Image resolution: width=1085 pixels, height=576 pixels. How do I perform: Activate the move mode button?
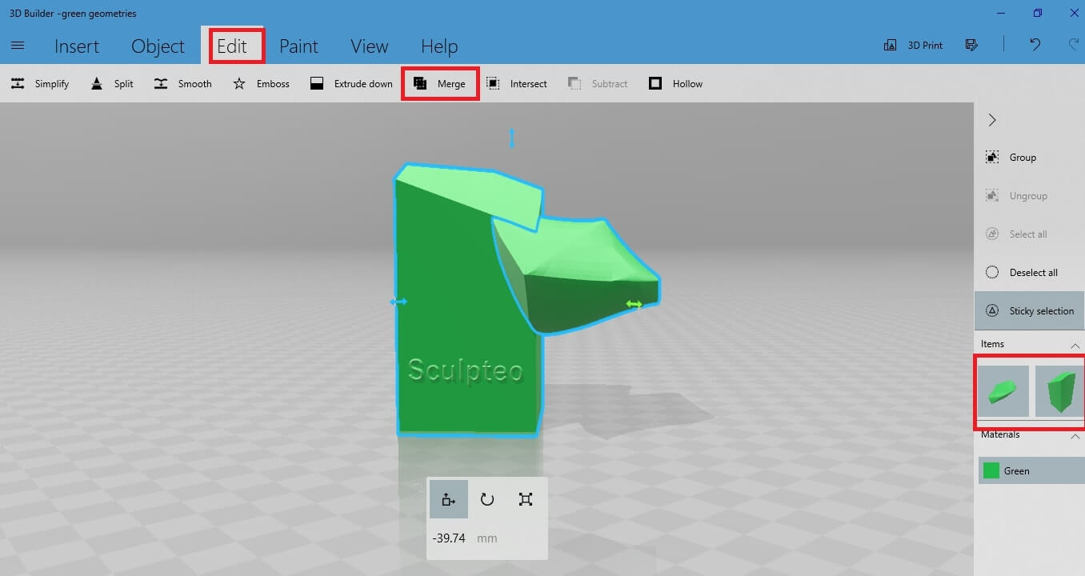[x=448, y=500]
